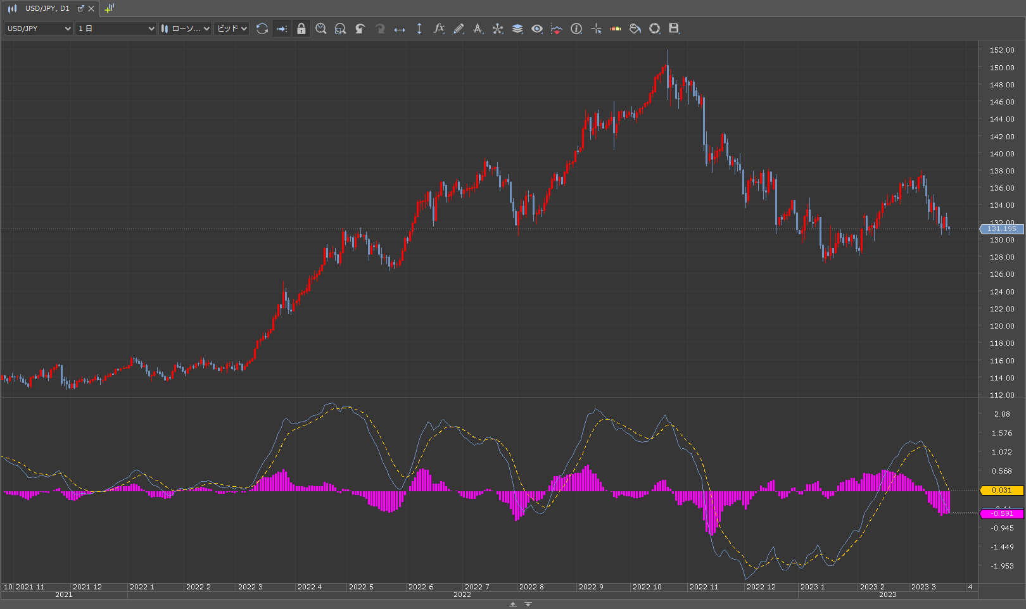Expand the ビッド price type dropdown
1026x609 pixels.
tap(231, 28)
